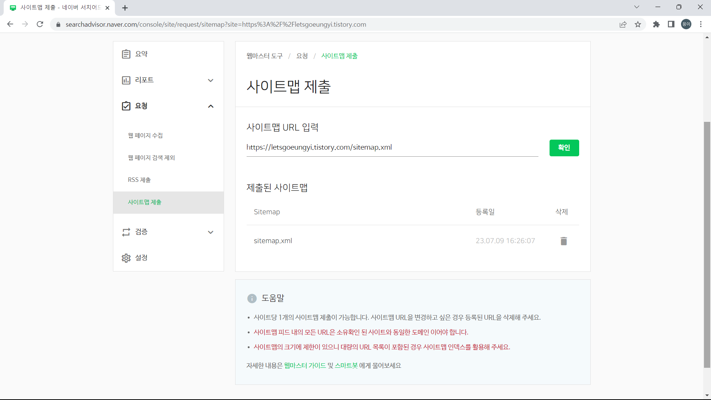This screenshot has width=711, height=400.
Task: Open the 요약 summary page icon
Action: click(x=126, y=53)
